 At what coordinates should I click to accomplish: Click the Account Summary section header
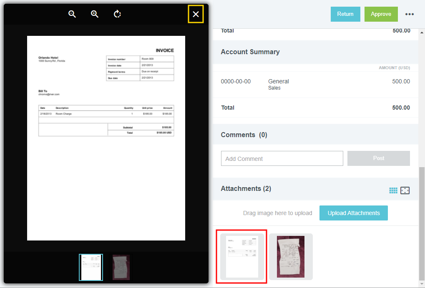[x=250, y=52]
